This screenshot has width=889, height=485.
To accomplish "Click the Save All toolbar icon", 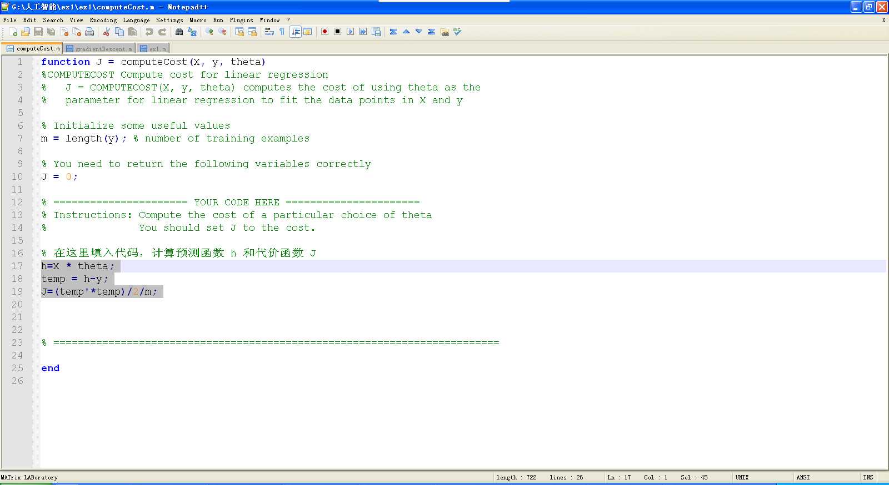I will [51, 32].
